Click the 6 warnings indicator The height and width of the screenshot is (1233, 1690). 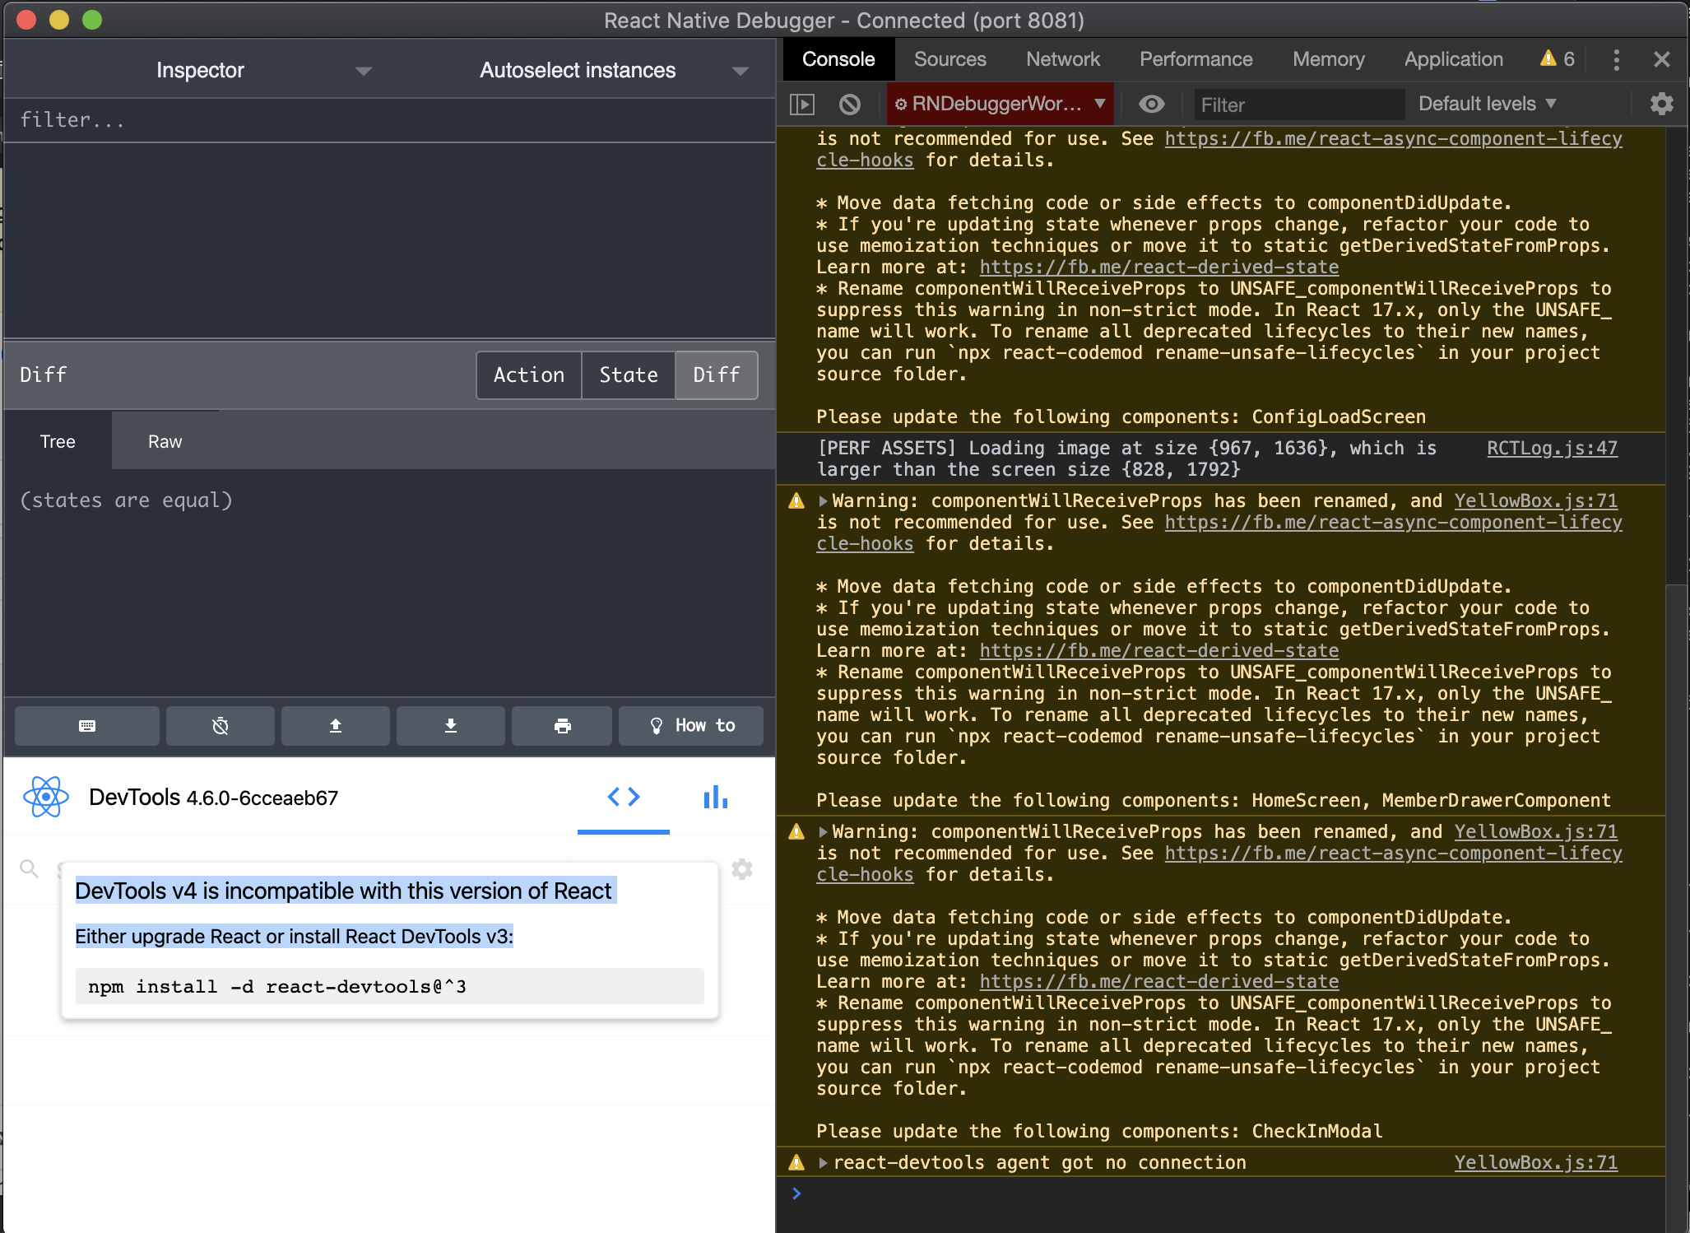point(1557,59)
